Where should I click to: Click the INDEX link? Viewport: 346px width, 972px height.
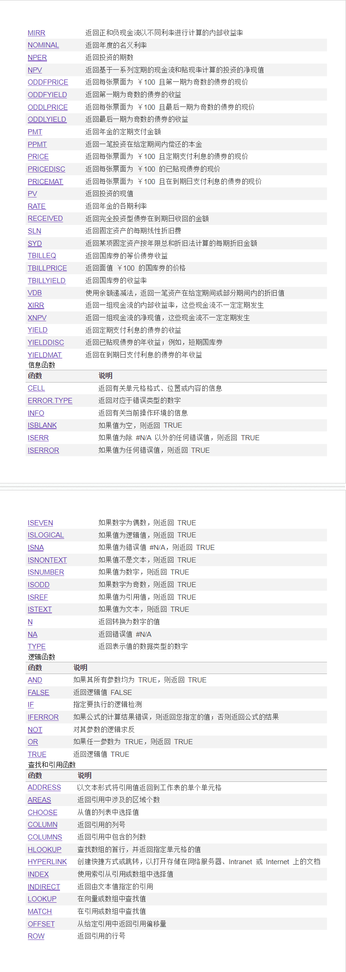tap(38, 874)
